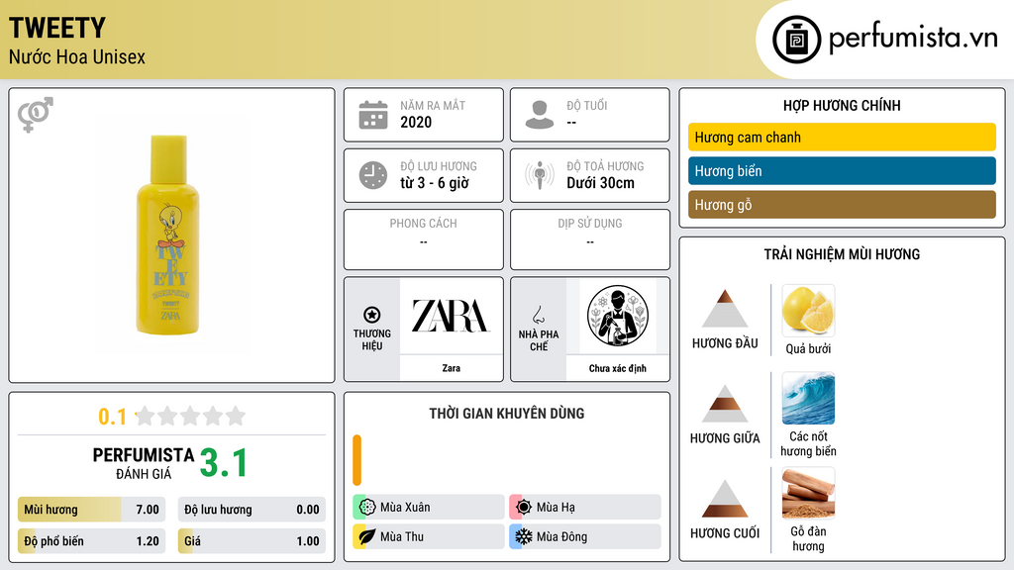The height and width of the screenshot is (570, 1014).
Task: Click the Hương đầu pyramid icon
Action: (x=725, y=309)
